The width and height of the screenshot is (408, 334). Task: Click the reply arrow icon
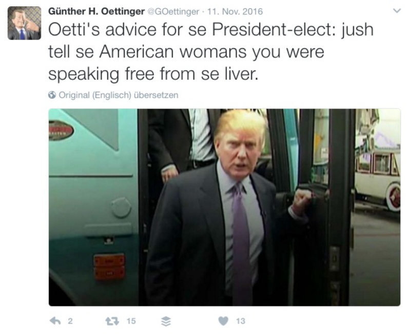[x=55, y=321]
